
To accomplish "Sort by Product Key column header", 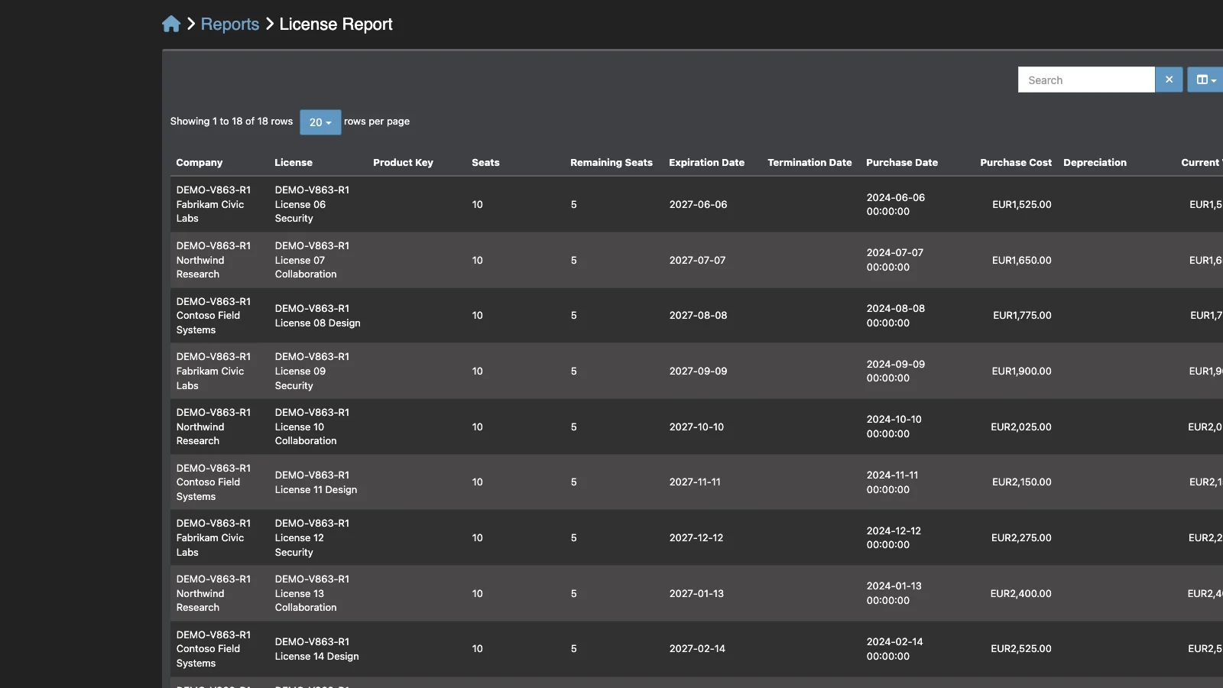I will [403, 163].
